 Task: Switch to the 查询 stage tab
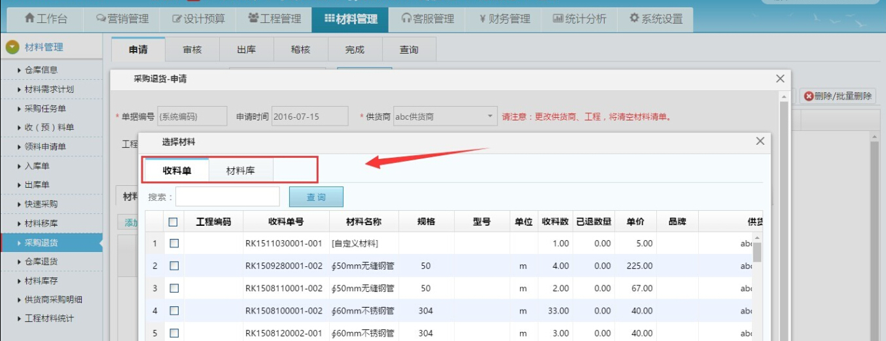(409, 50)
